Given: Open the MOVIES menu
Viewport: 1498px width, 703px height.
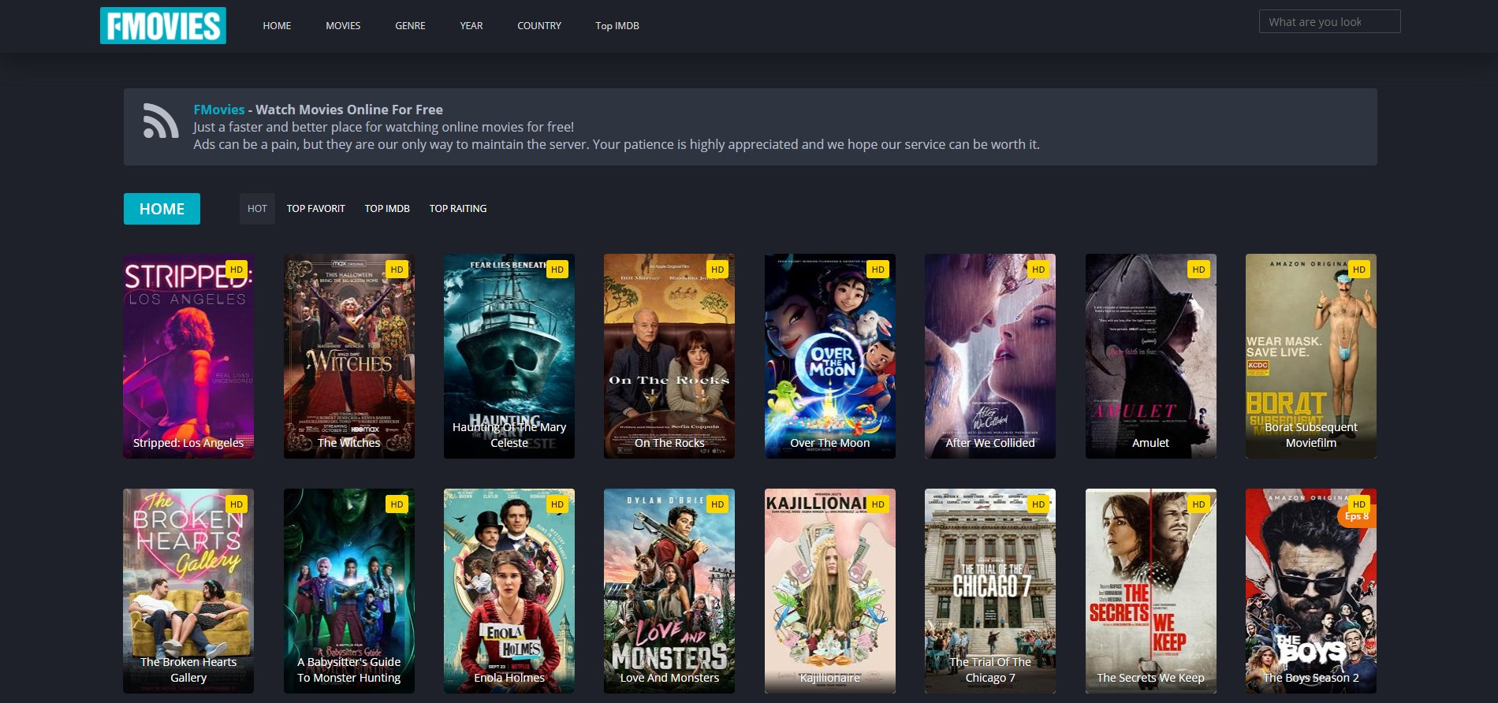Looking at the screenshot, I should coord(343,26).
